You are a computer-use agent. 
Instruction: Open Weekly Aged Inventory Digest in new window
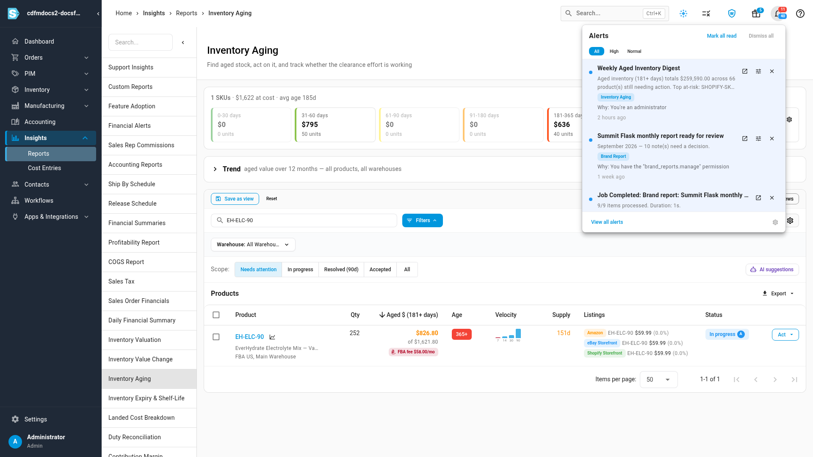click(745, 72)
